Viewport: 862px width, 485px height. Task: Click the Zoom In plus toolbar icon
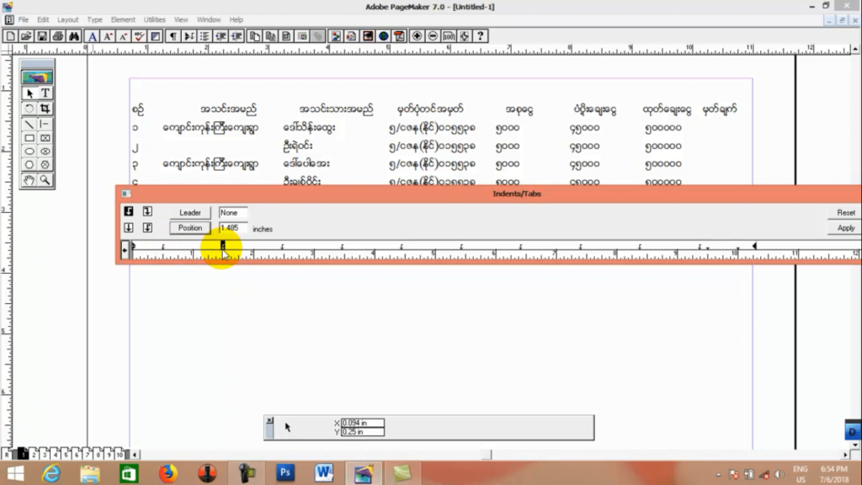coord(417,36)
